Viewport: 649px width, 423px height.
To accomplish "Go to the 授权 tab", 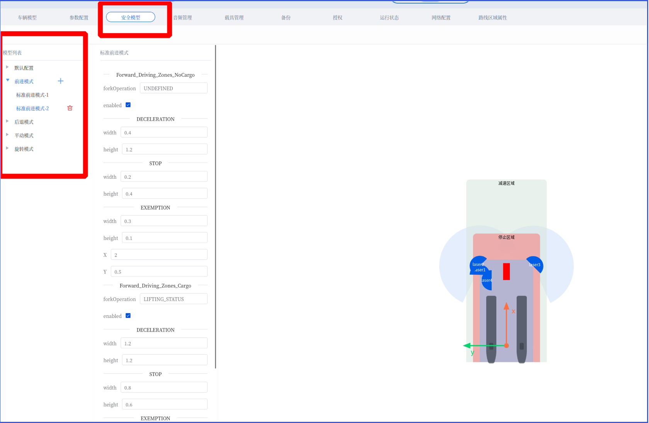I will coord(338,17).
